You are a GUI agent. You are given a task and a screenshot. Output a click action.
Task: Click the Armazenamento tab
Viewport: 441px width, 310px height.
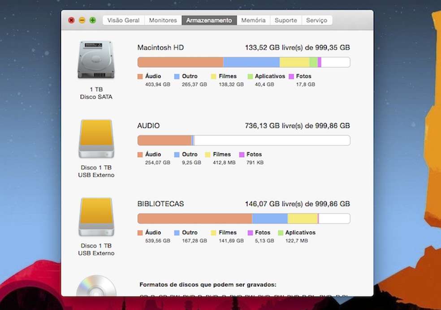[x=209, y=20]
